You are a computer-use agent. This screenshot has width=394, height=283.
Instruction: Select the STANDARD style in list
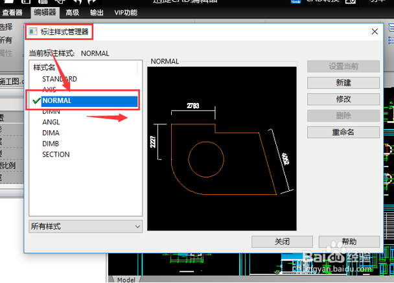coord(60,79)
